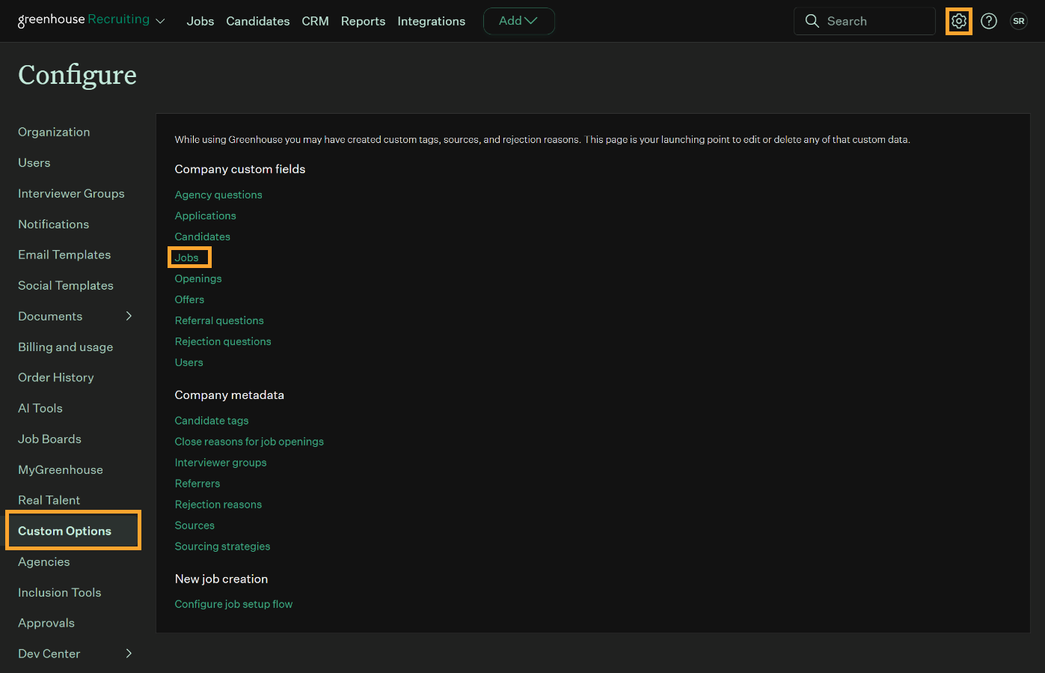Open the Users custom fields link
Viewport: 1045px width, 673px height.
[x=189, y=362]
